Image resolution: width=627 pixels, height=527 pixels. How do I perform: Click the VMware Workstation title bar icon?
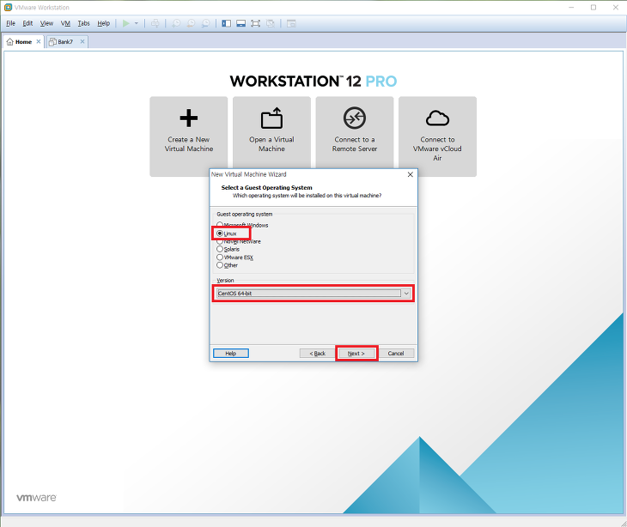[x=8, y=7]
